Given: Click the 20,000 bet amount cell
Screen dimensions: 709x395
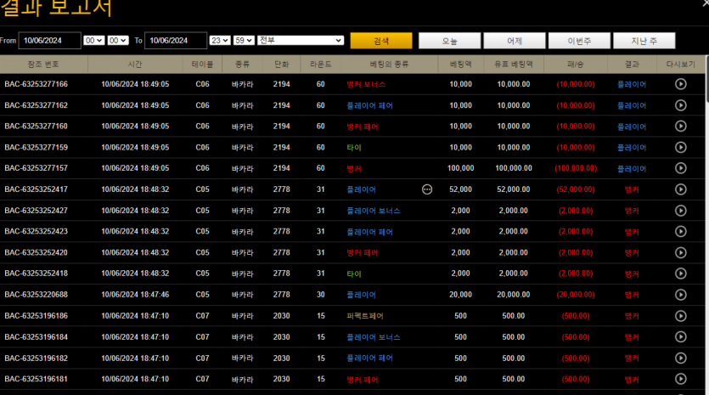Looking at the screenshot, I should click(x=460, y=295).
